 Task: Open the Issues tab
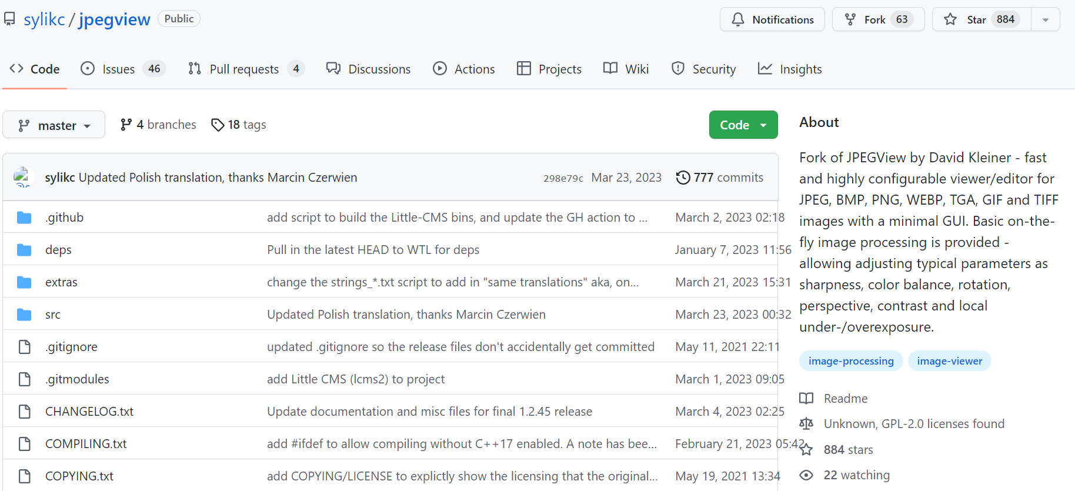tap(123, 69)
